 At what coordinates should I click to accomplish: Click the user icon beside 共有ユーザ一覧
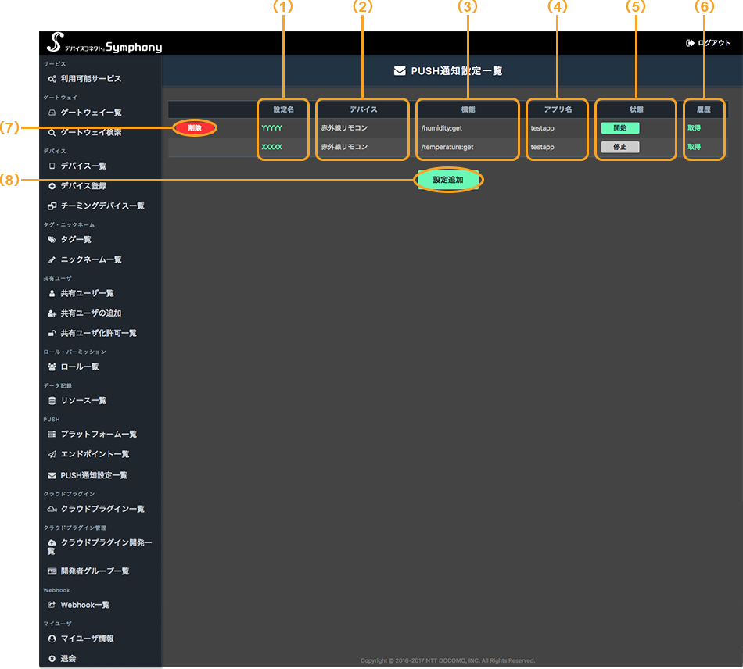(x=52, y=294)
